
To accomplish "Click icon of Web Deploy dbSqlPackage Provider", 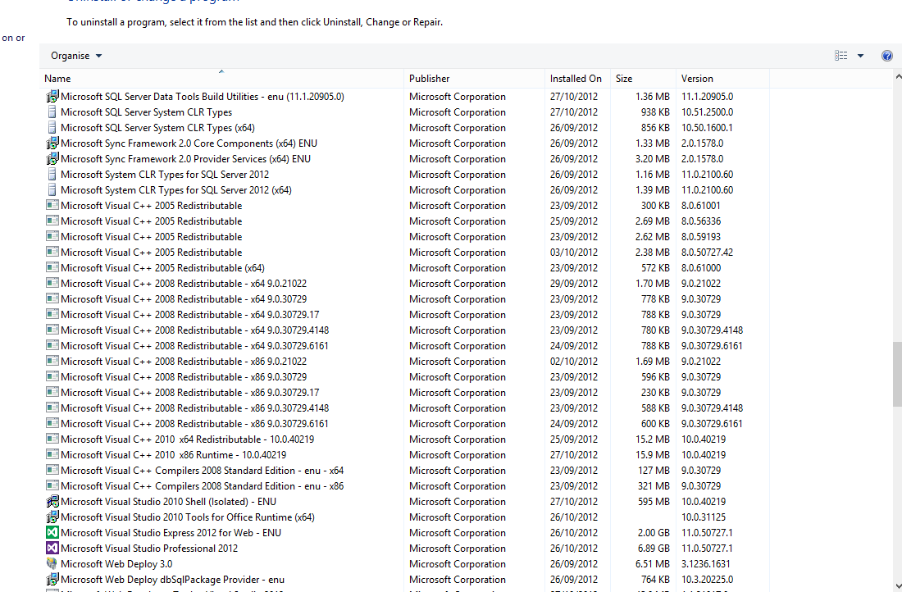I will pos(52,579).
